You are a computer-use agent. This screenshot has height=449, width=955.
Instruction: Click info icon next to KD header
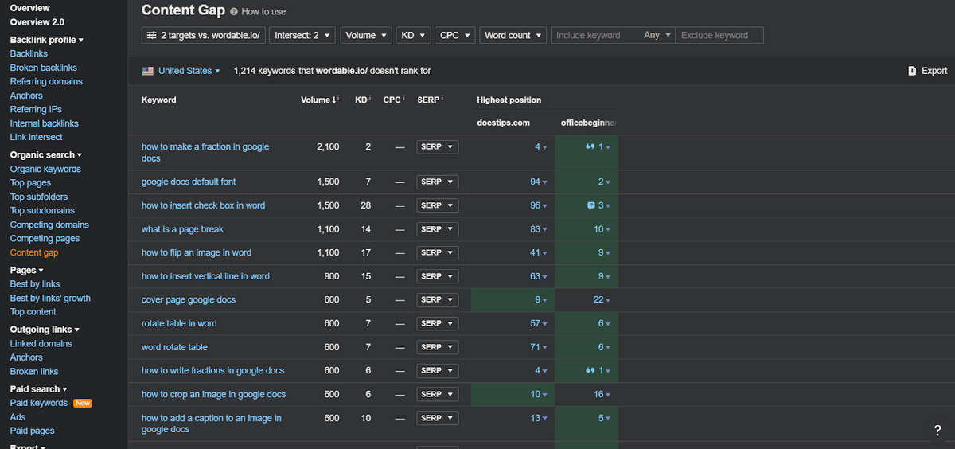tap(370, 100)
